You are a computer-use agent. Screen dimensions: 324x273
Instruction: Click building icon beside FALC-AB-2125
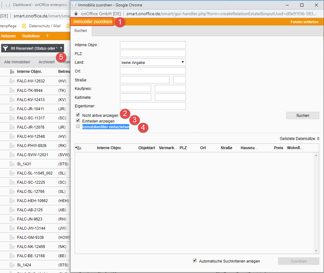coord(12,210)
